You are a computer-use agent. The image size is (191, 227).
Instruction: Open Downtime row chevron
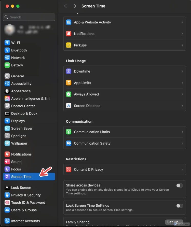[182, 71]
